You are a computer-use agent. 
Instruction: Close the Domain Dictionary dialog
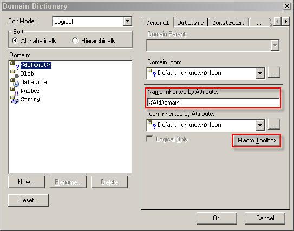286,6
